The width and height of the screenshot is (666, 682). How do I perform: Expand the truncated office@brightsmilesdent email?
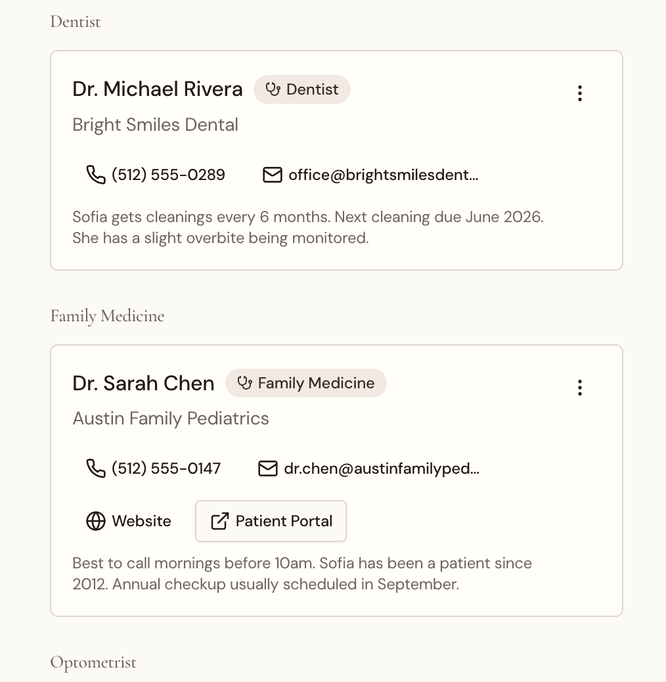383,175
